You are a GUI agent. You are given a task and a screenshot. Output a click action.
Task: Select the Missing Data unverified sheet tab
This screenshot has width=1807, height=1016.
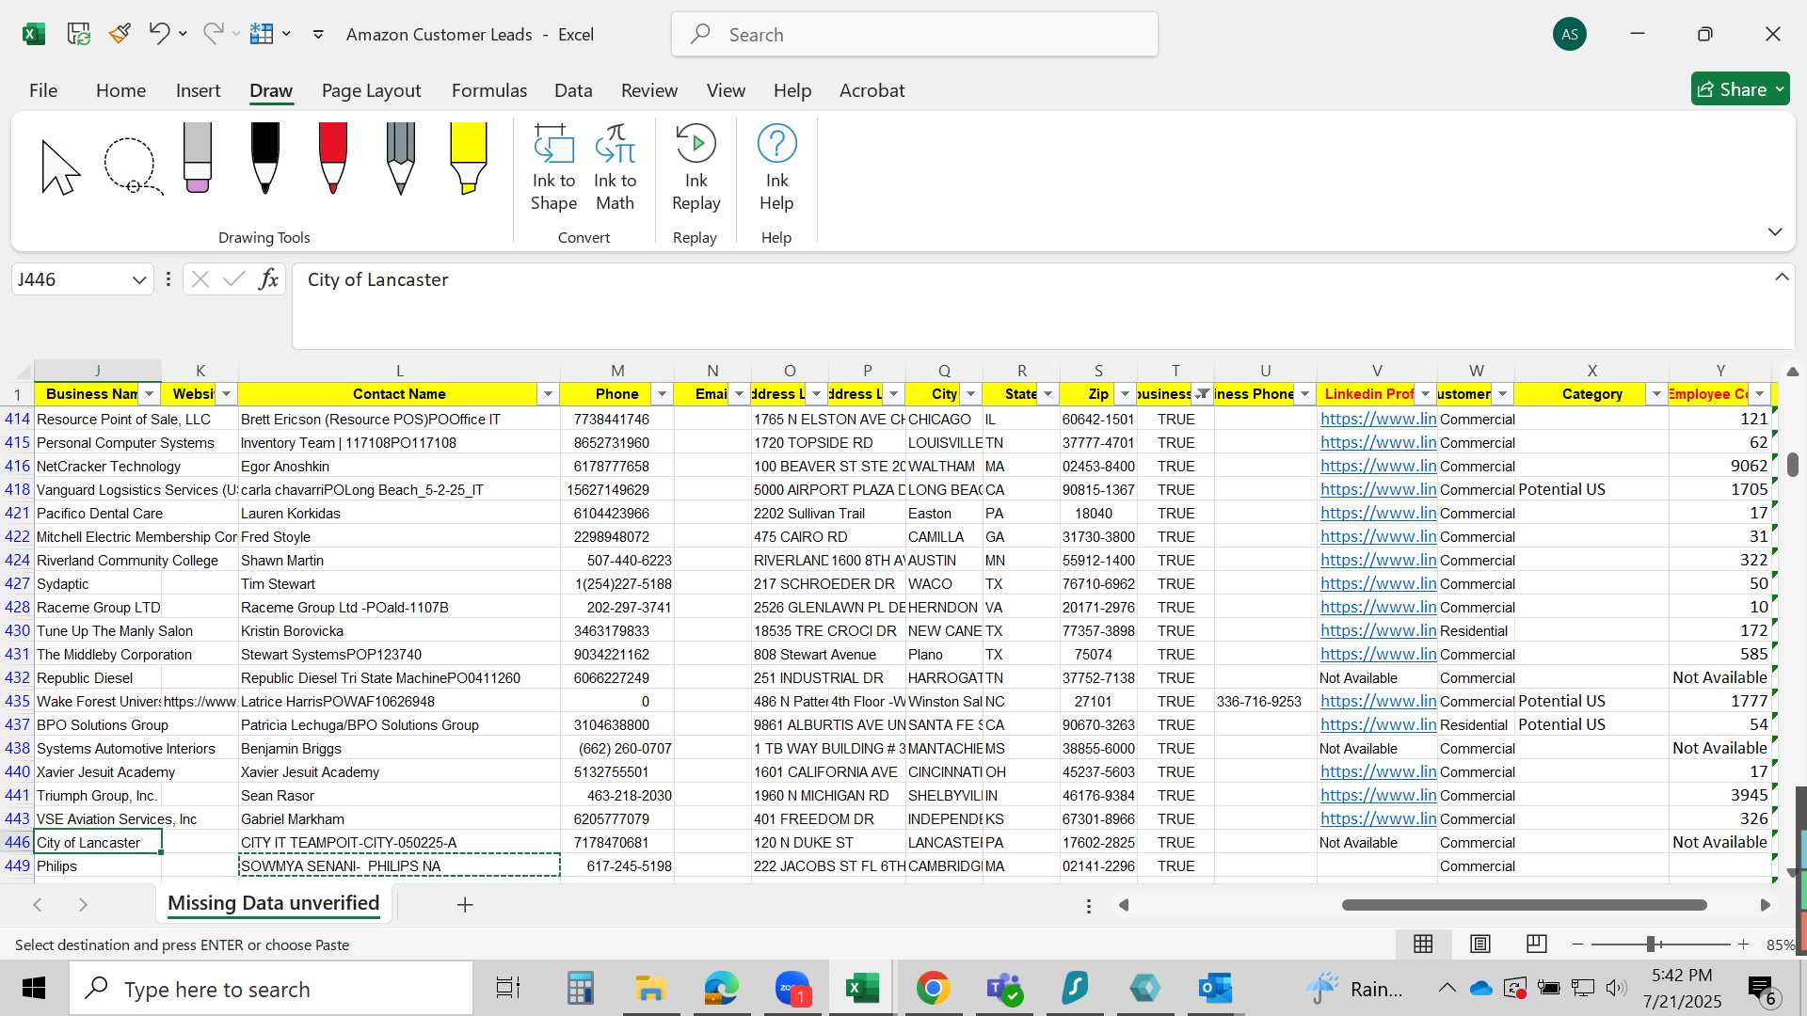tap(274, 903)
